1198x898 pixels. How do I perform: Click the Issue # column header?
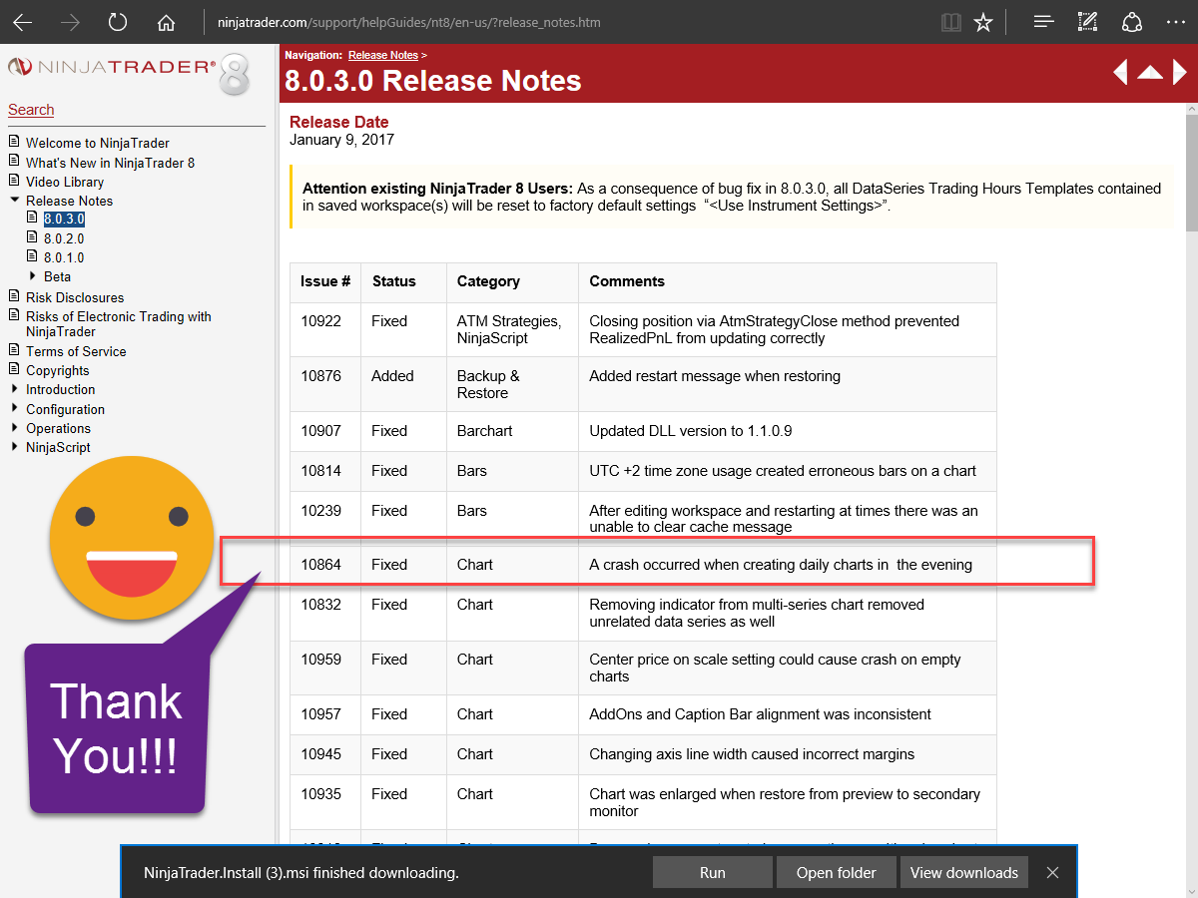[325, 281]
